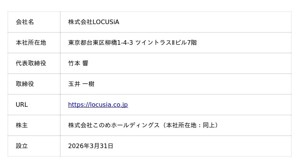Select the given name 一樹

[x=88, y=84]
